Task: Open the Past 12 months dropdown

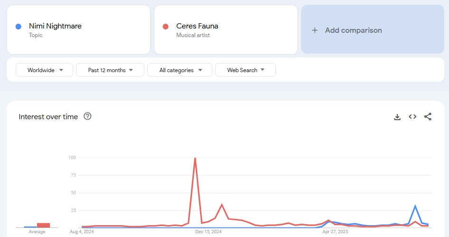Action: [110, 70]
